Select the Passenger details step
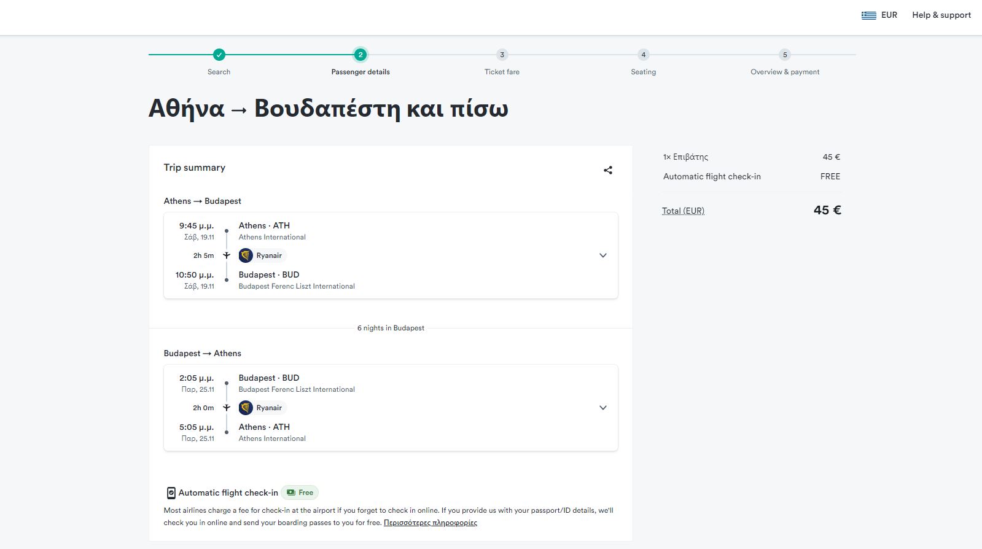982x549 pixels. (x=360, y=72)
